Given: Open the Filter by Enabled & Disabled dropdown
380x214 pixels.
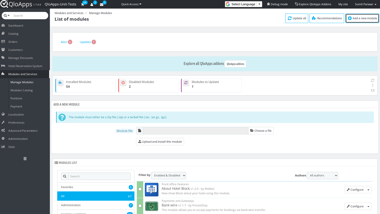Looking at the screenshot, I should tap(169, 175).
